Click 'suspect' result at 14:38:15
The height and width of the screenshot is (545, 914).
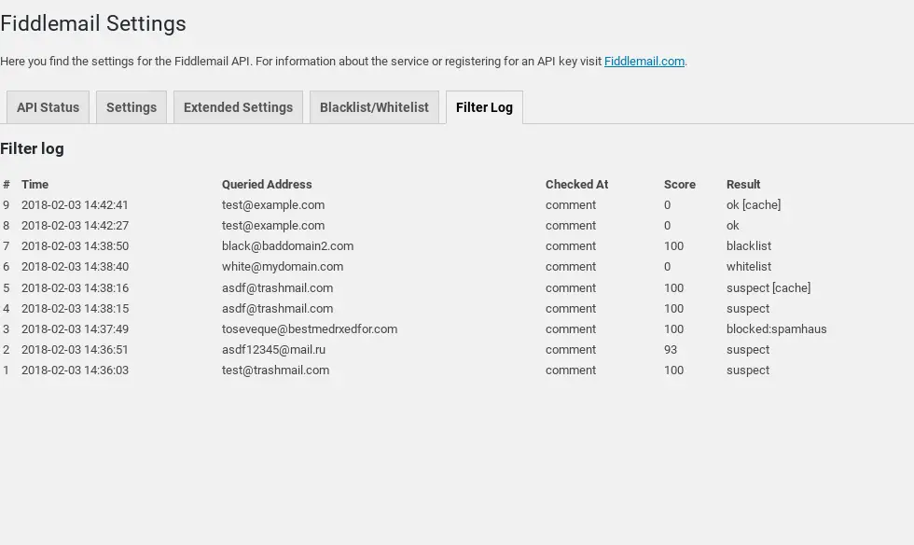click(748, 308)
